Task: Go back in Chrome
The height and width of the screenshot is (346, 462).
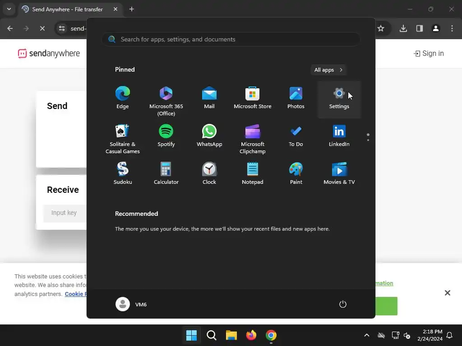Action: (x=10, y=28)
